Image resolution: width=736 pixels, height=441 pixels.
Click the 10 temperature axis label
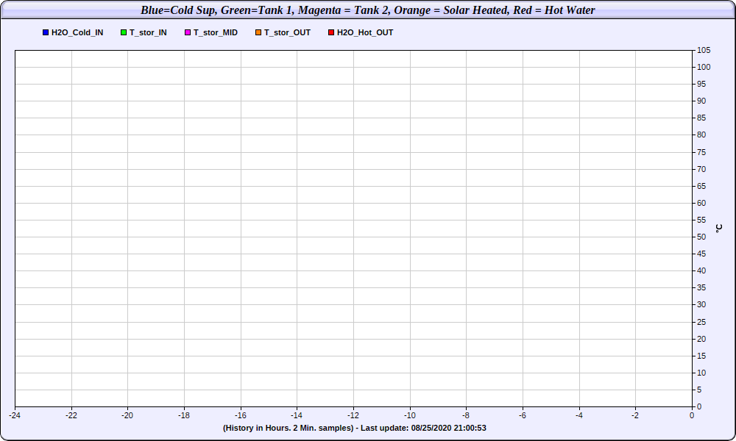click(701, 373)
